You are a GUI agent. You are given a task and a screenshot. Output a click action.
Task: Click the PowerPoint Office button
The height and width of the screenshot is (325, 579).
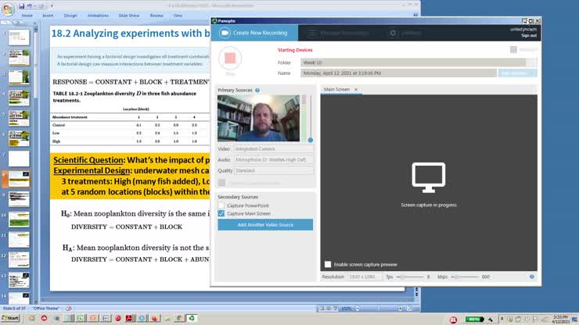point(8,9)
